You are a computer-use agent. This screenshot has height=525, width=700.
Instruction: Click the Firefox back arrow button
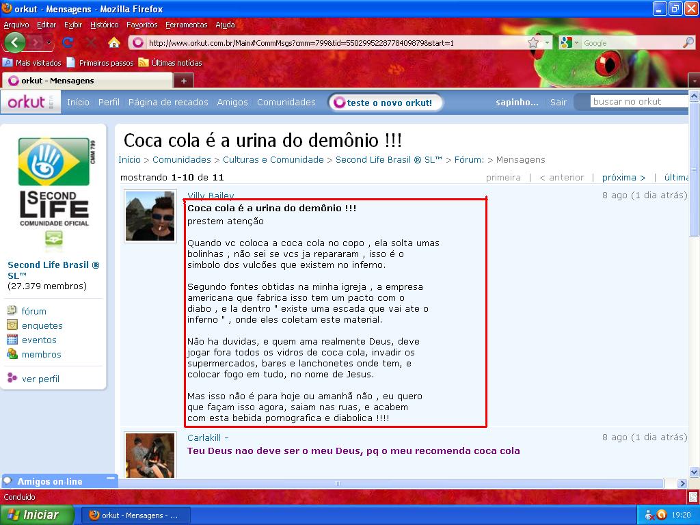pyautogui.click(x=15, y=42)
